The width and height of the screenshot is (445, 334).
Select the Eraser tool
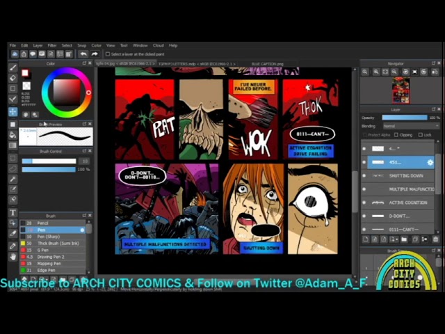click(13, 78)
